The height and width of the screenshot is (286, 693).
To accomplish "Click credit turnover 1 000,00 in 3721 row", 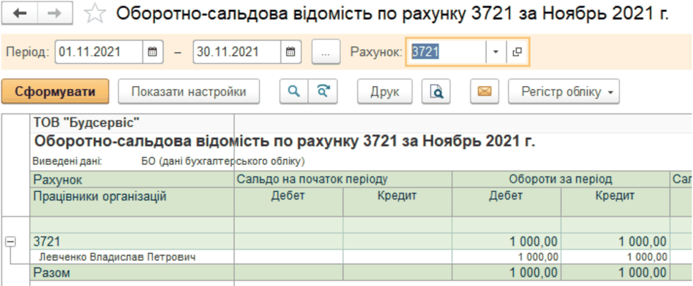I will click(x=616, y=242).
